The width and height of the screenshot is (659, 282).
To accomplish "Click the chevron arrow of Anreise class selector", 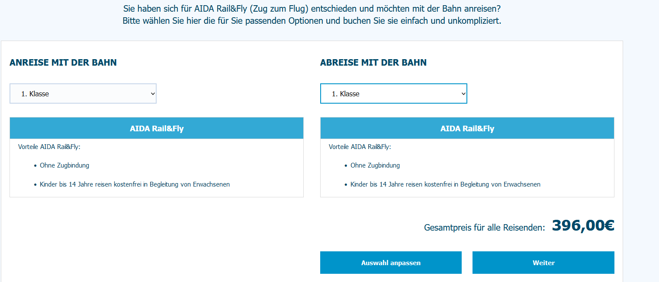I will coord(152,94).
